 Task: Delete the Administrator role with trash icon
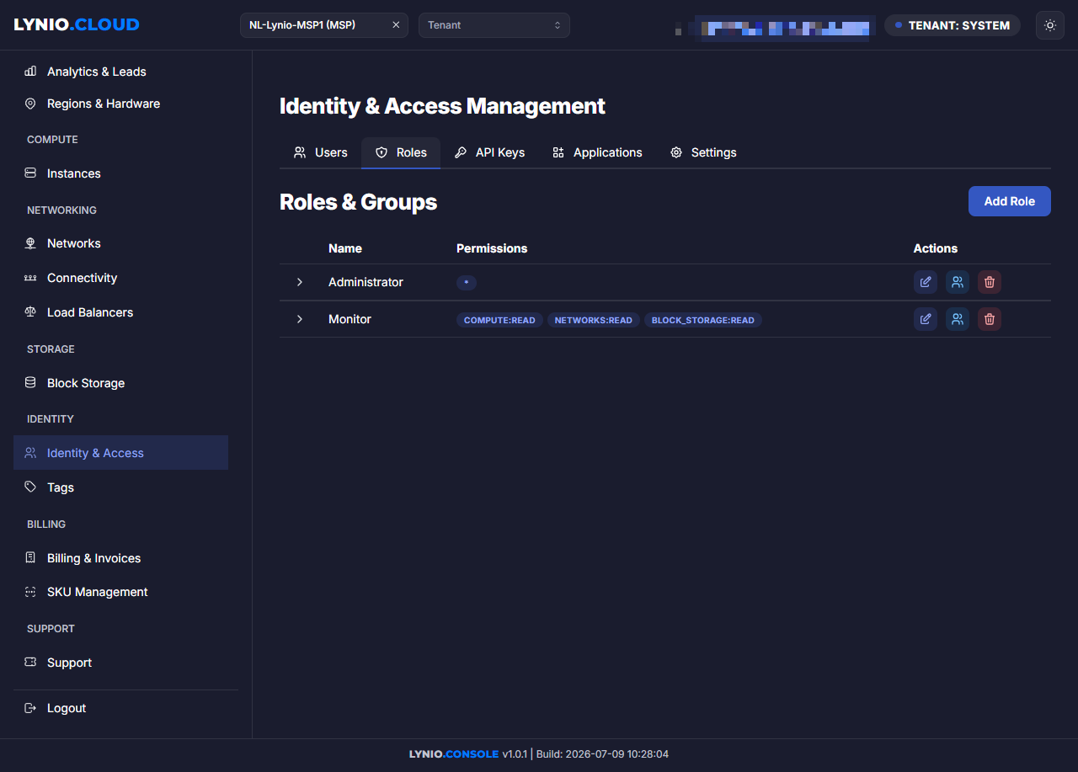click(x=990, y=282)
